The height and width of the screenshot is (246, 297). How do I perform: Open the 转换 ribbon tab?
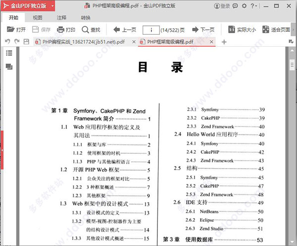click(86, 17)
